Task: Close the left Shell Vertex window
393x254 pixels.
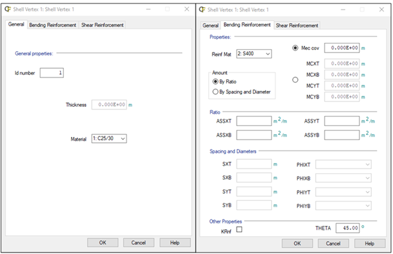Action: [187, 10]
